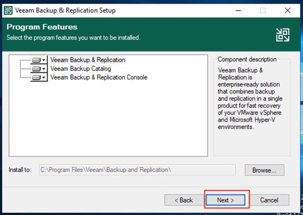Minimize the setup window
Image resolution: width=303 pixels, height=215 pixels.
click(x=238, y=11)
